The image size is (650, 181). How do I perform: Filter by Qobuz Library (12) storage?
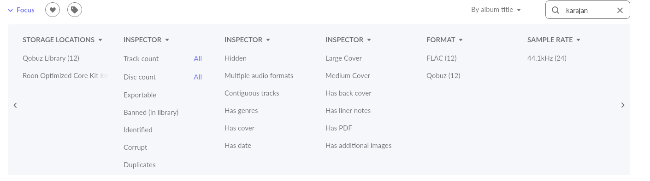tap(51, 58)
